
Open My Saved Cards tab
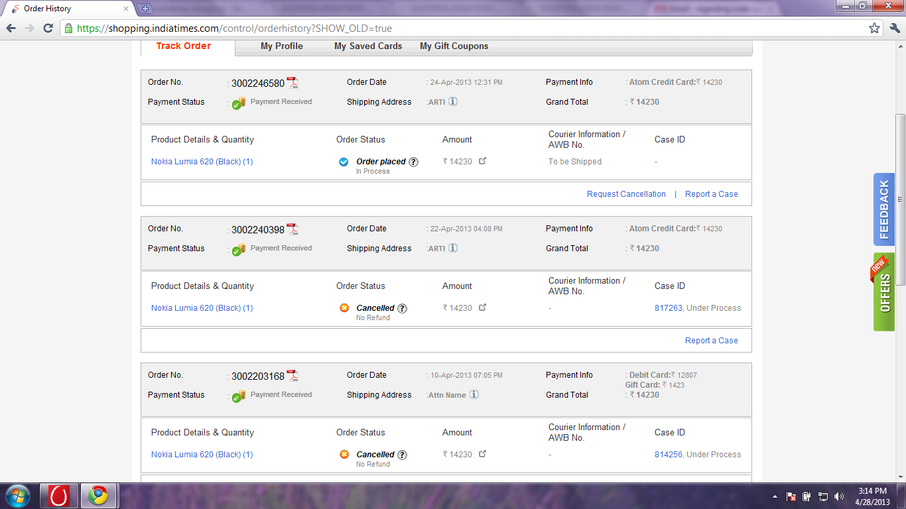pyautogui.click(x=368, y=46)
